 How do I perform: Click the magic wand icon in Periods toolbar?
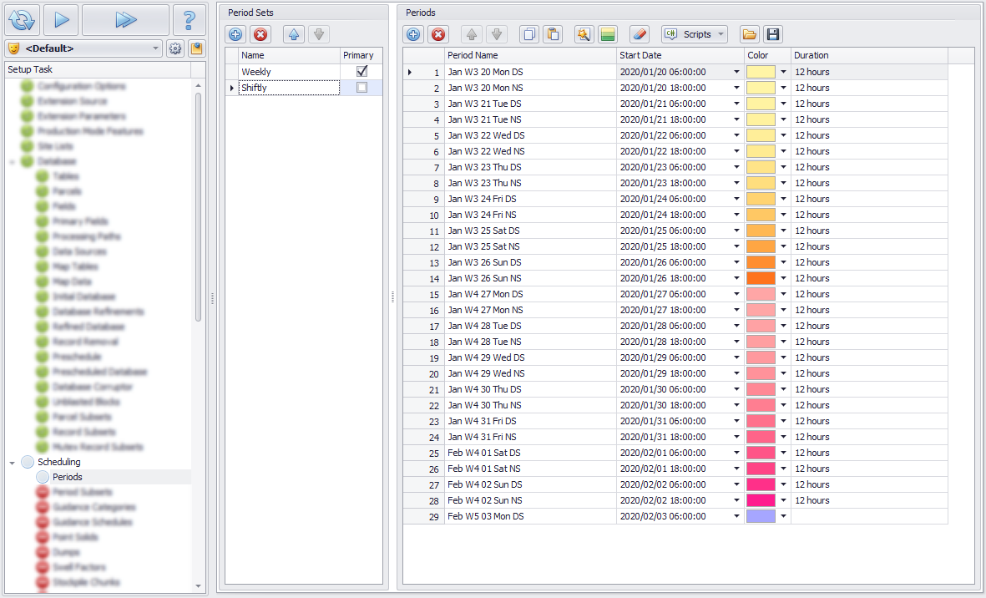[584, 34]
